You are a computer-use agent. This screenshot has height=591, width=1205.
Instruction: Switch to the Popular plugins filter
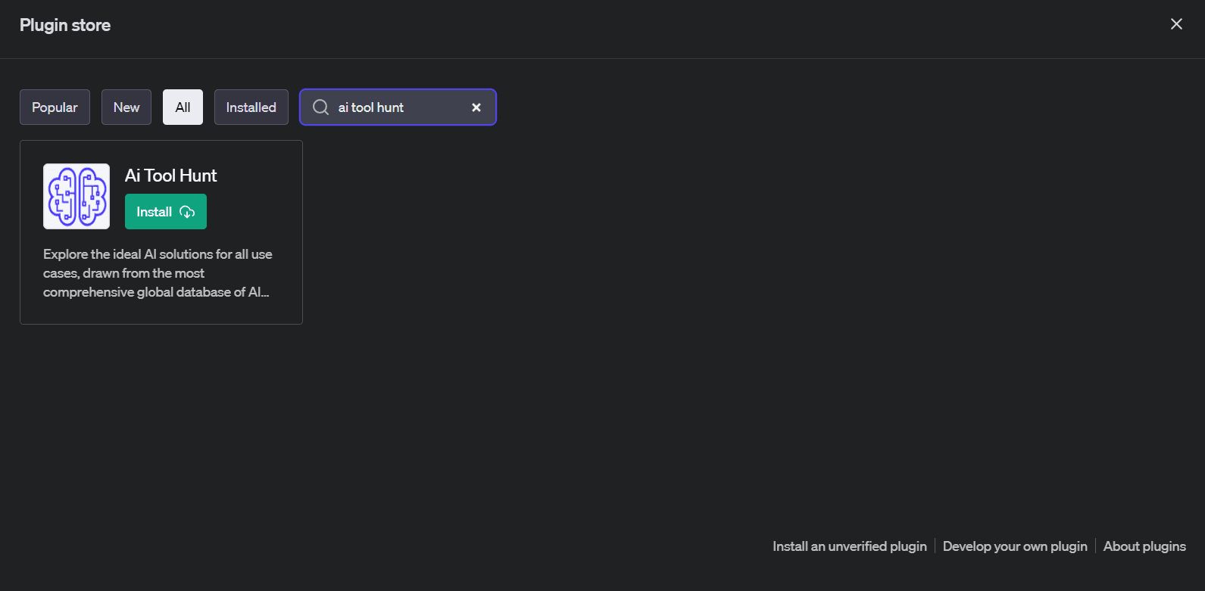55,107
